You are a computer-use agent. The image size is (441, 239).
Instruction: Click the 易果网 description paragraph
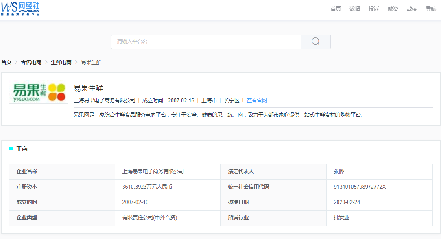point(219,115)
